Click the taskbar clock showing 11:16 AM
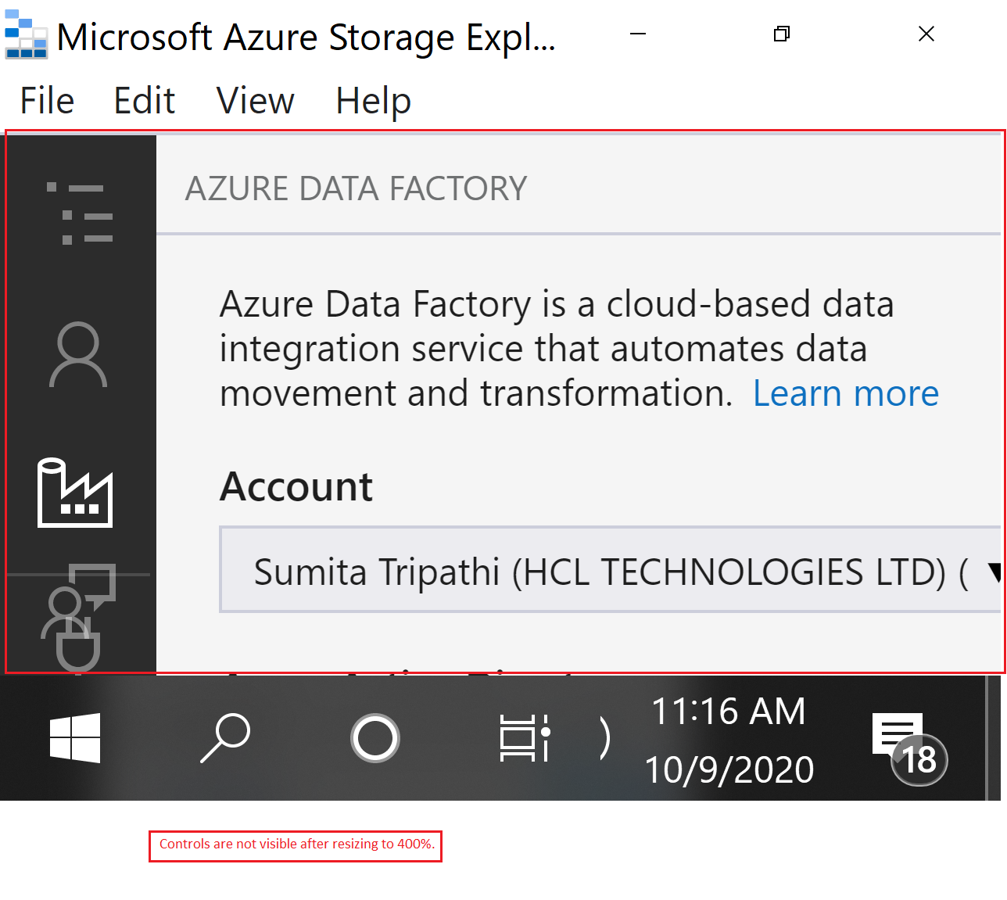The image size is (1007, 900). pyautogui.click(x=729, y=740)
